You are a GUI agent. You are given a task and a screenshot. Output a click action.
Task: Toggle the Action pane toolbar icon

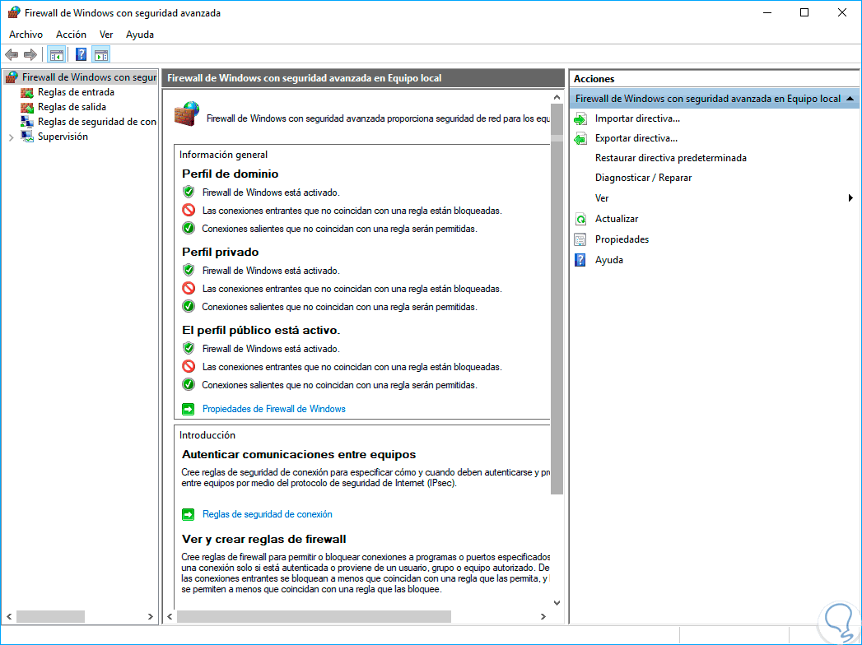[x=101, y=54]
